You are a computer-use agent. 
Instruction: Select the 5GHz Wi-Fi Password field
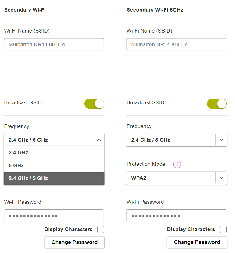[x=176, y=216]
